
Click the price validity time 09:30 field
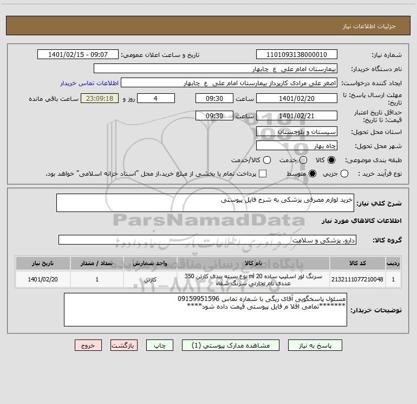[214, 116]
